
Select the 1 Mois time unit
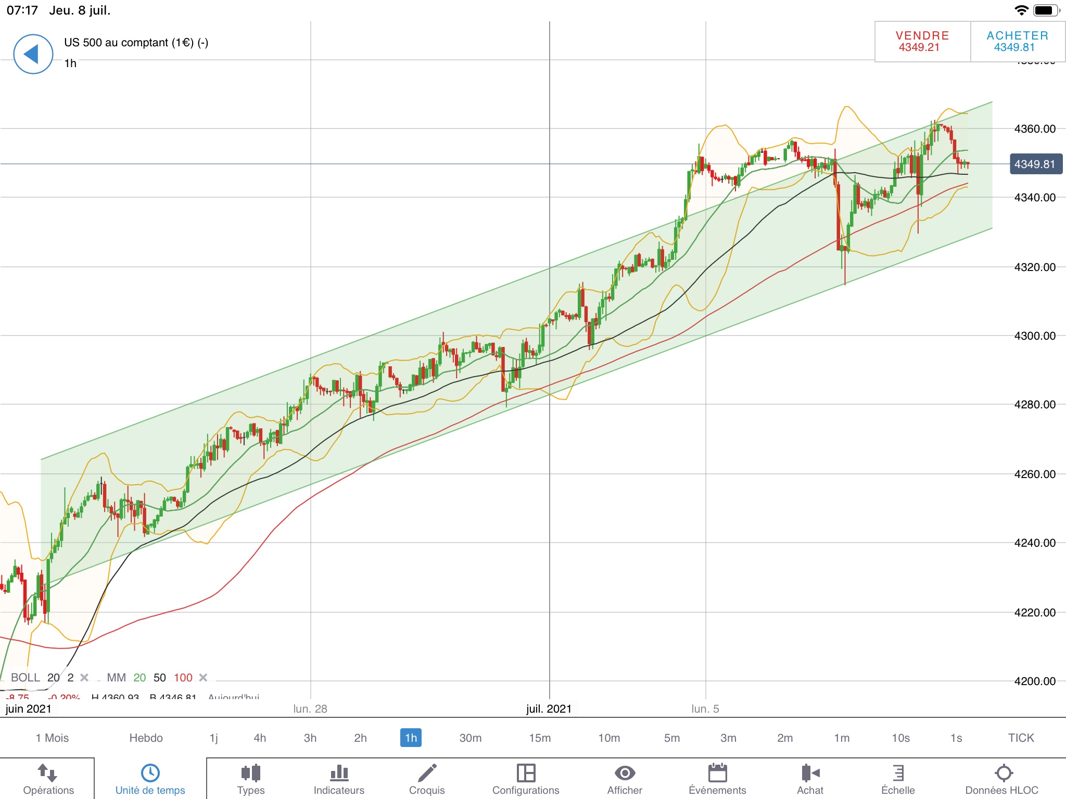tap(52, 738)
